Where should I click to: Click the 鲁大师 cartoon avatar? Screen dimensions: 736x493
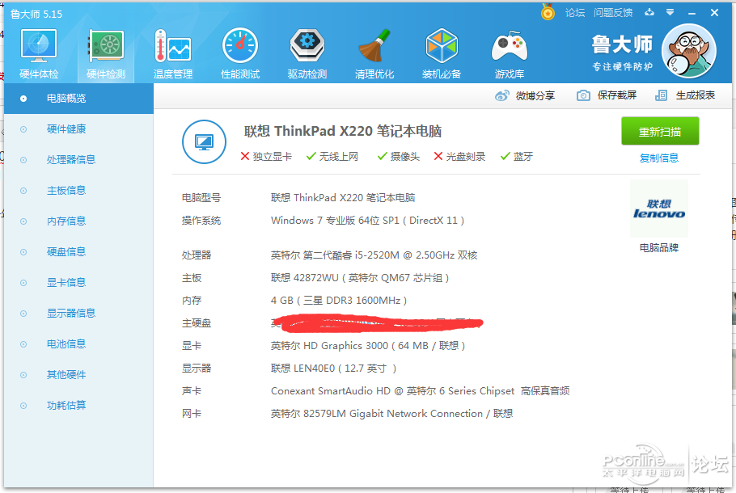pyautogui.click(x=688, y=51)
